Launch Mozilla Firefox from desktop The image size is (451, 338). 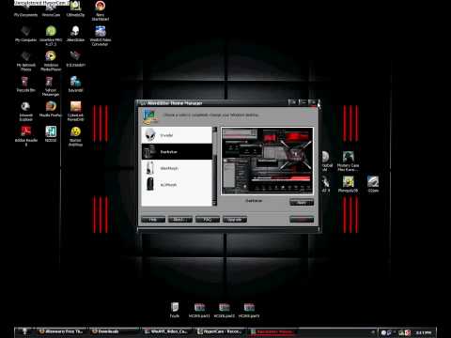(x=51, y=109)
